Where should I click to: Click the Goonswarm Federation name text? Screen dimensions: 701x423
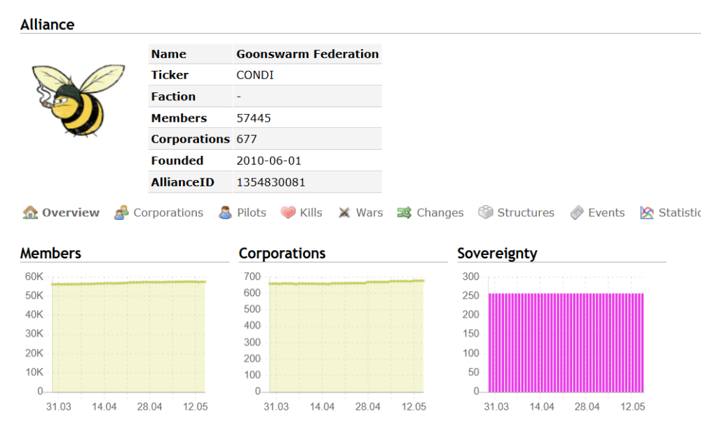[307, 54]
